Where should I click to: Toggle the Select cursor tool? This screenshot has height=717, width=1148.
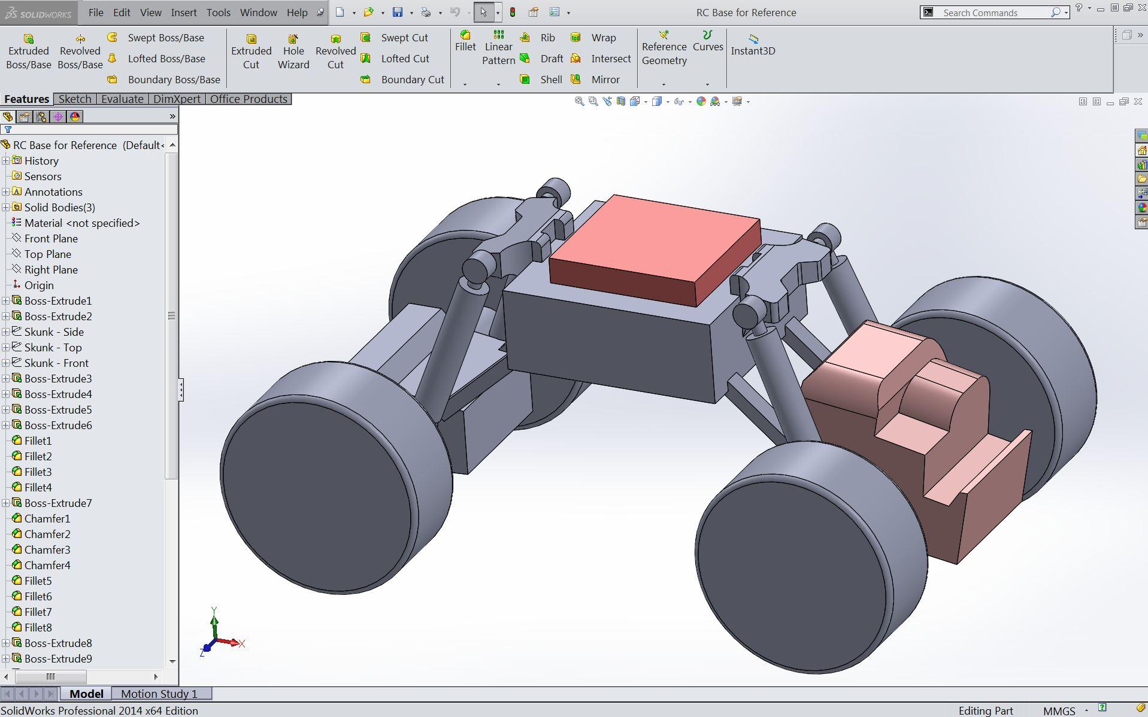click(483, 13)
